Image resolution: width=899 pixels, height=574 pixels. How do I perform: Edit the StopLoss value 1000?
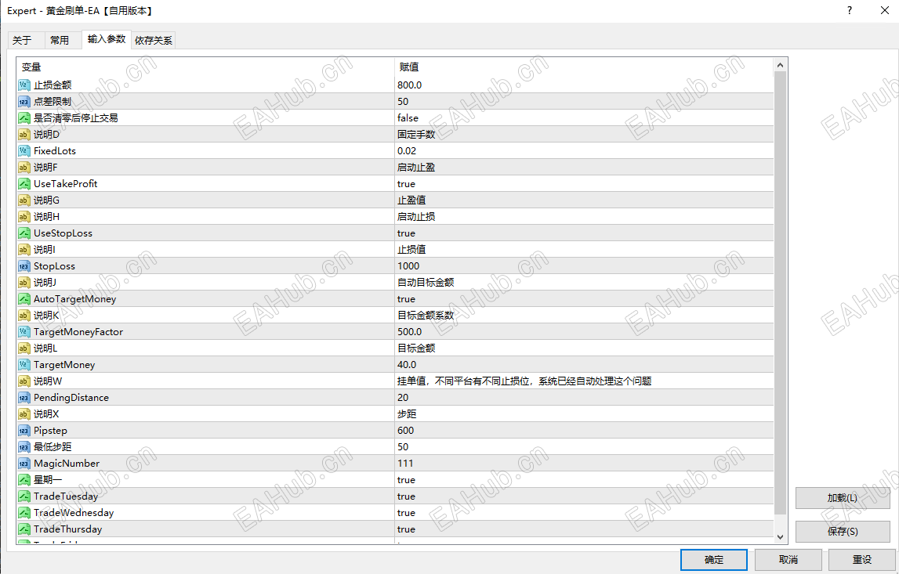584,265
